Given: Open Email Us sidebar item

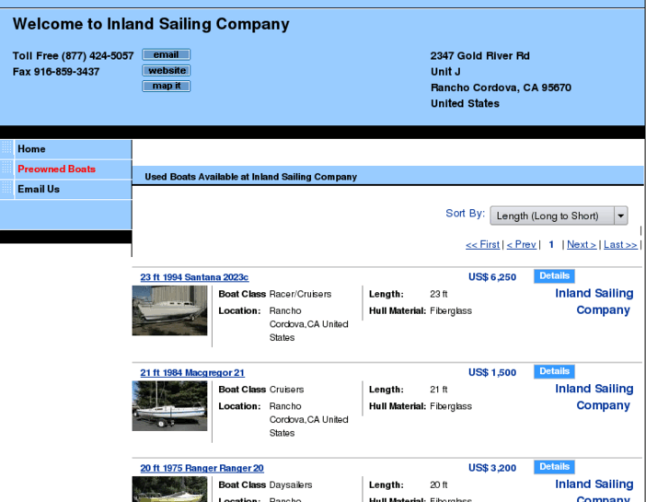Looking at the screenshot, I should coord(39,189).
